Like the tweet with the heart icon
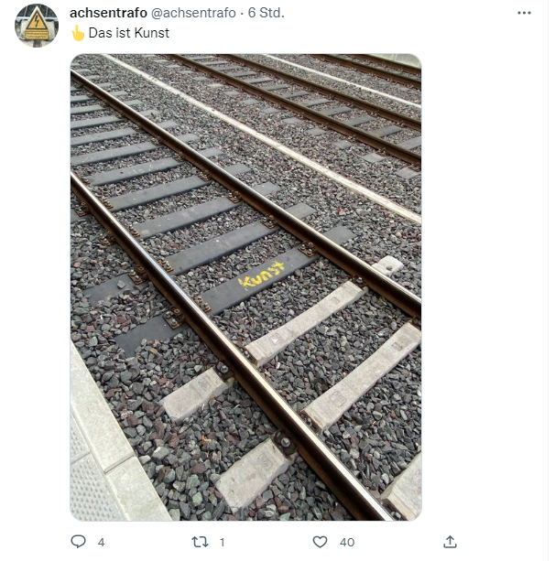Image resolution: width=555 pixels, height=561 pixels. [320, 542]
